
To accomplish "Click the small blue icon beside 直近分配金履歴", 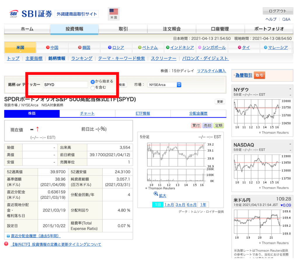I will coord(8,236).
